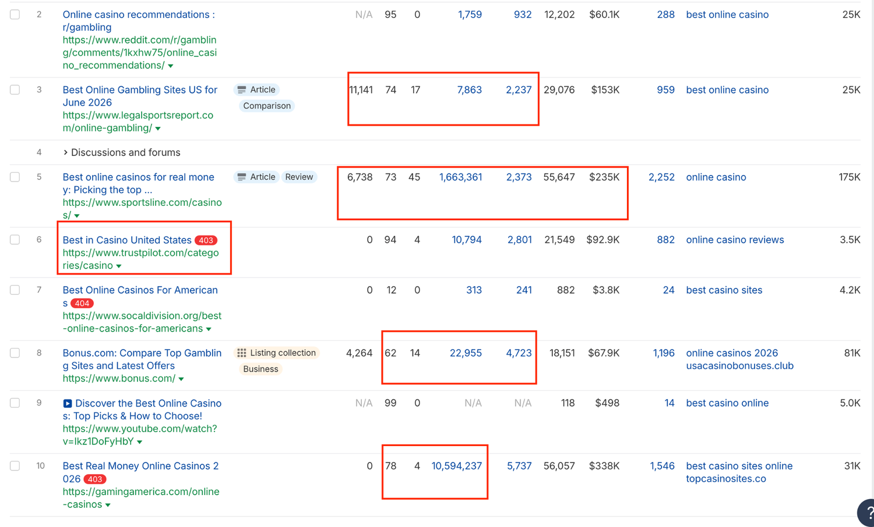This screenshot has height=527, width=874.
Task: Select the checkbox for Best Online Gambling Sites US
Action: 15,90
